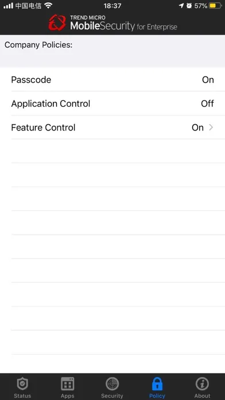Tap the Wi-Fi icon in status bar
This screenshot has height=400, width=225.
(48, 6)
